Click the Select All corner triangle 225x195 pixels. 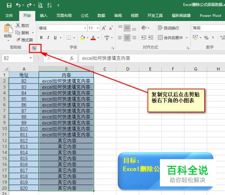tap(6, 69)
